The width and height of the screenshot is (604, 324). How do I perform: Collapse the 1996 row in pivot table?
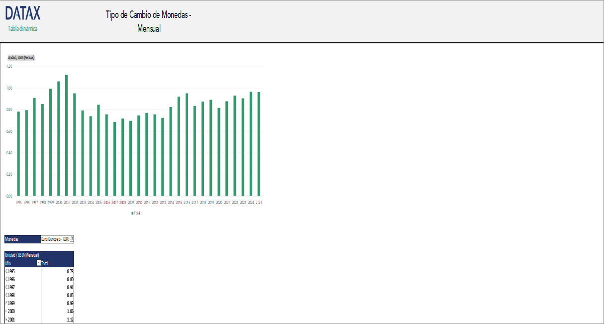pos(6,279)
